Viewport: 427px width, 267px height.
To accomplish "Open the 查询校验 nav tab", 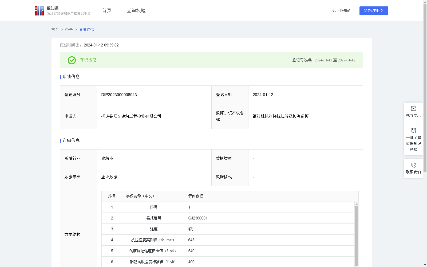I will pos(136,11).
